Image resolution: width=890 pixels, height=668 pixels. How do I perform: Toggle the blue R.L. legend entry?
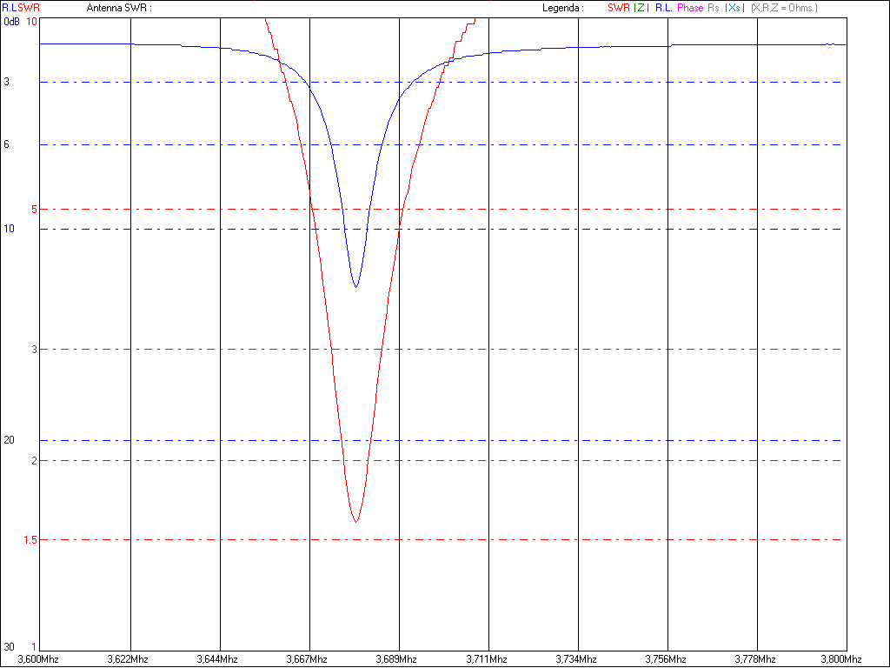pyautogui.click(x=663, y=8)
